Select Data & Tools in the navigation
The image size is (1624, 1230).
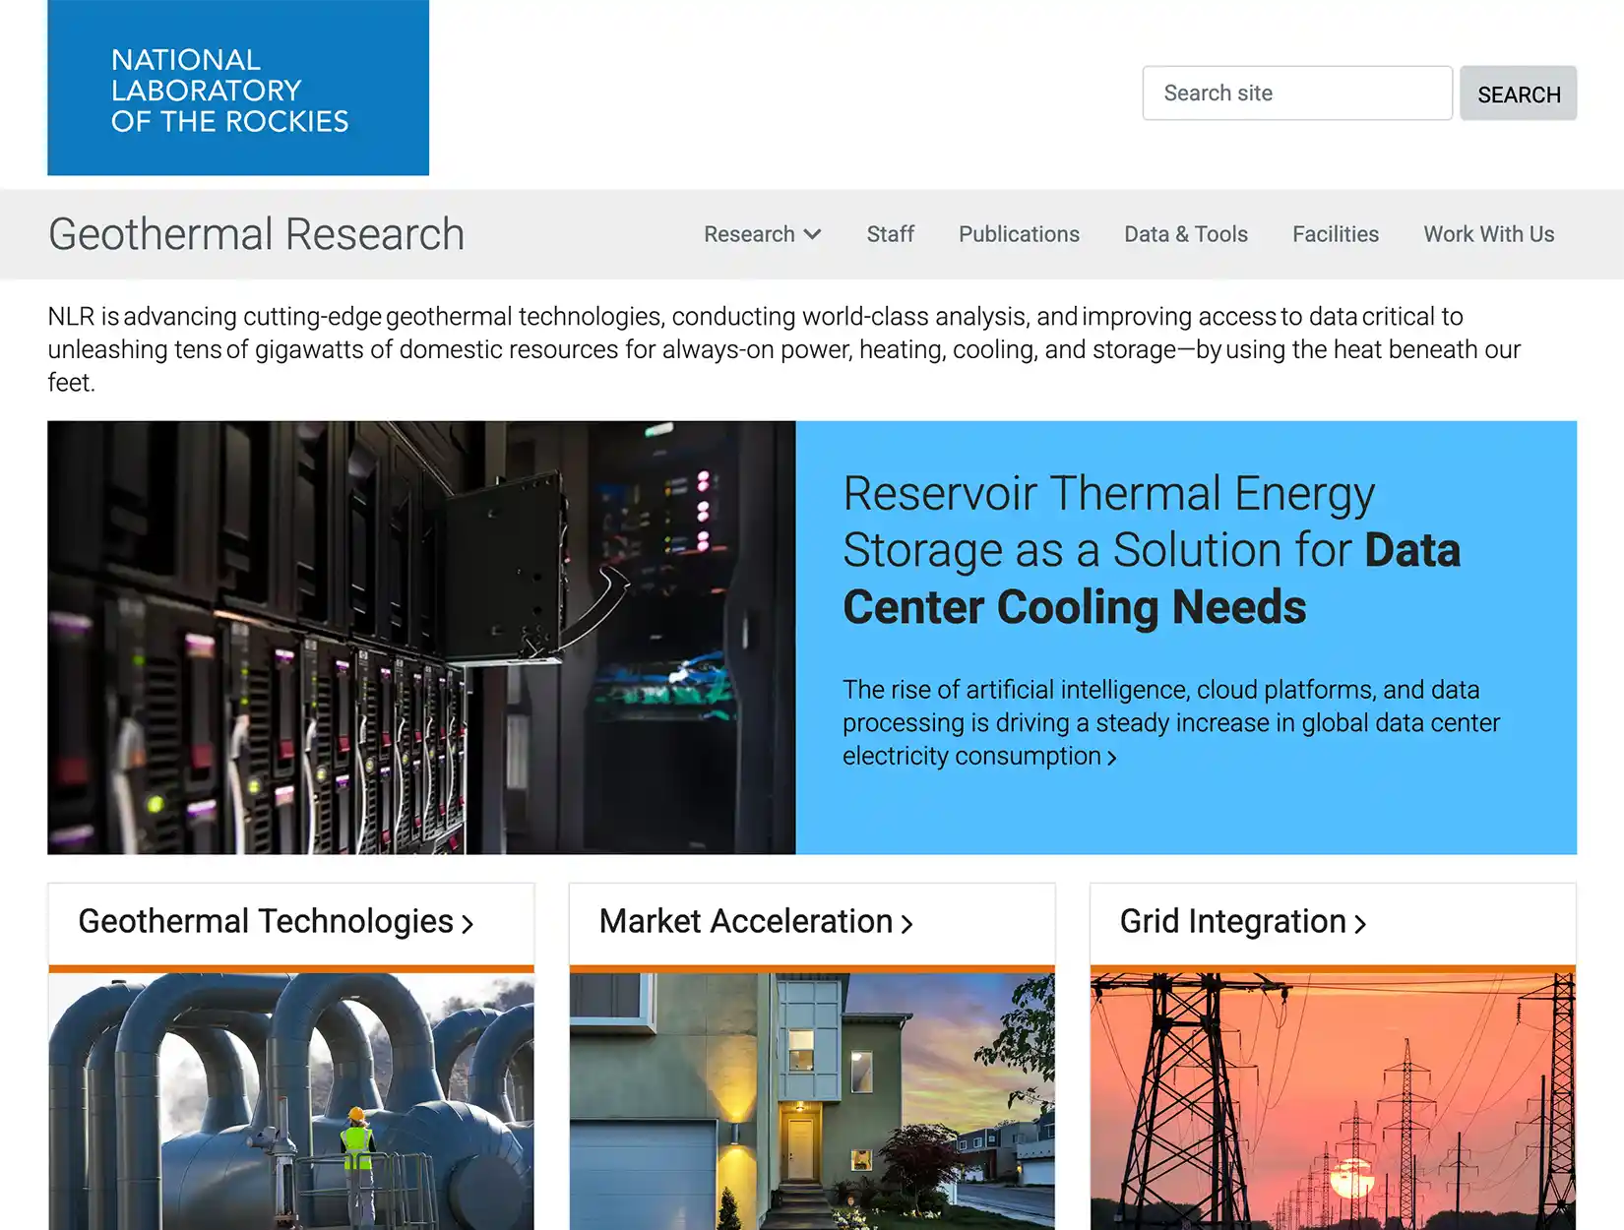coord(1186,234)
